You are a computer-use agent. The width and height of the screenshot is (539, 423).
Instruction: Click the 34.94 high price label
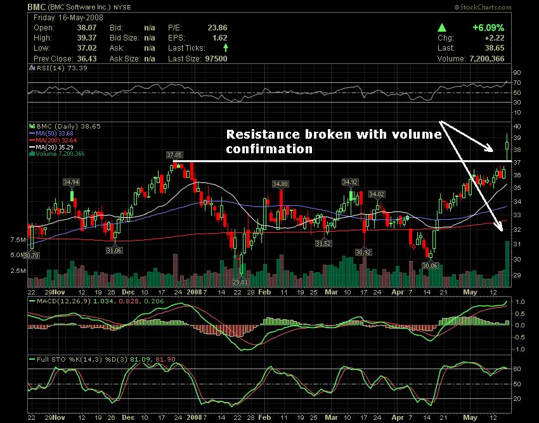tap(71, 182)
